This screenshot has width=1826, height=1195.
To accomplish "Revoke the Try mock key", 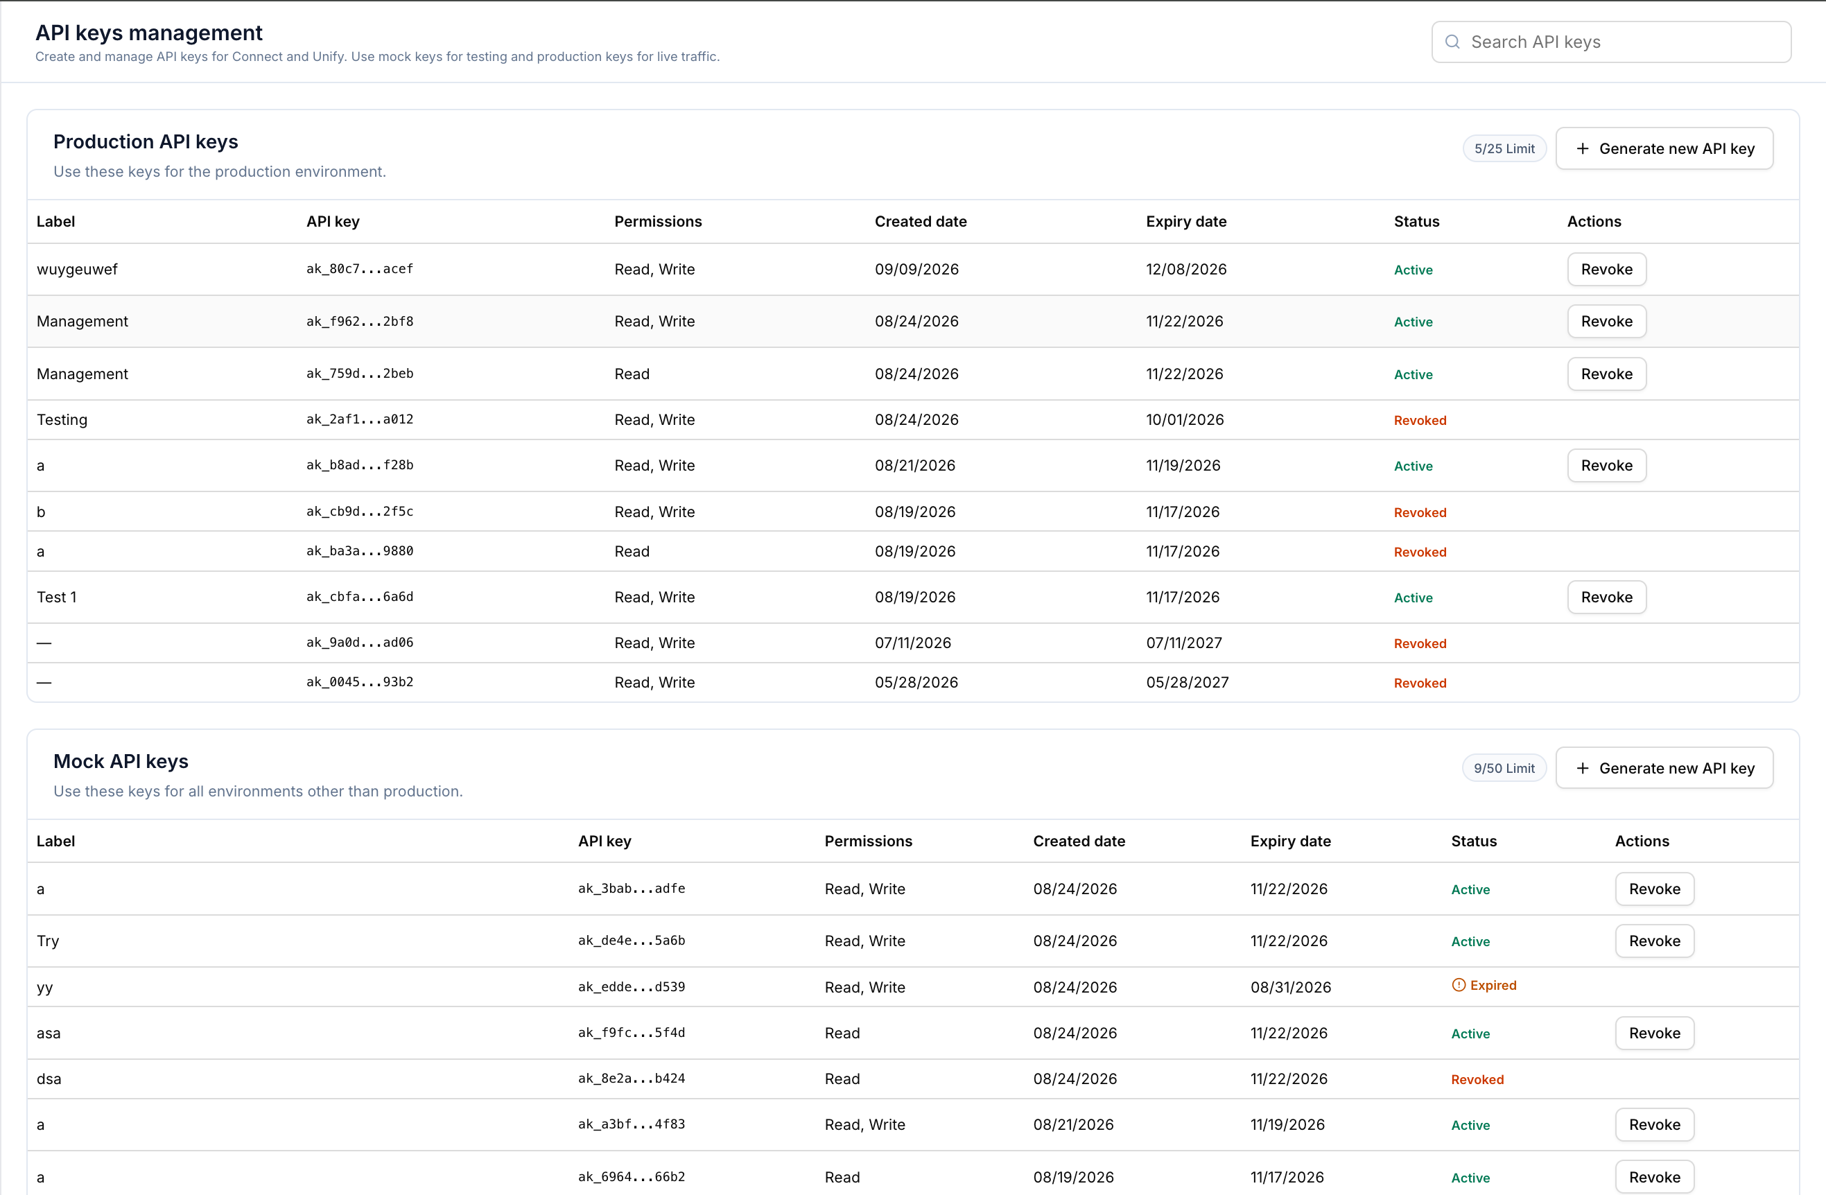I will click(x=1654, y=941).
